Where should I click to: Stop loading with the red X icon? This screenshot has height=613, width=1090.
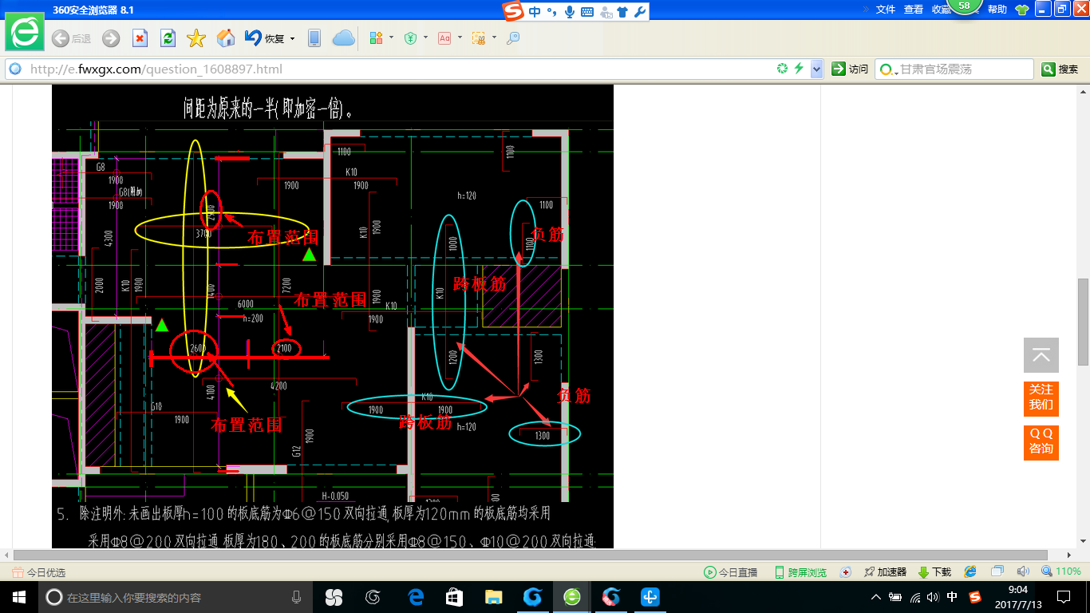pos(140,38)
